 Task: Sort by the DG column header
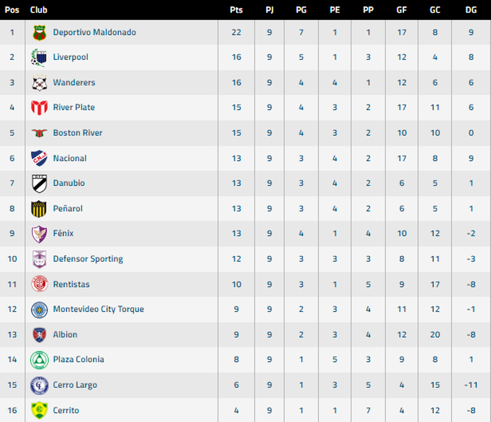coord(471,10)
